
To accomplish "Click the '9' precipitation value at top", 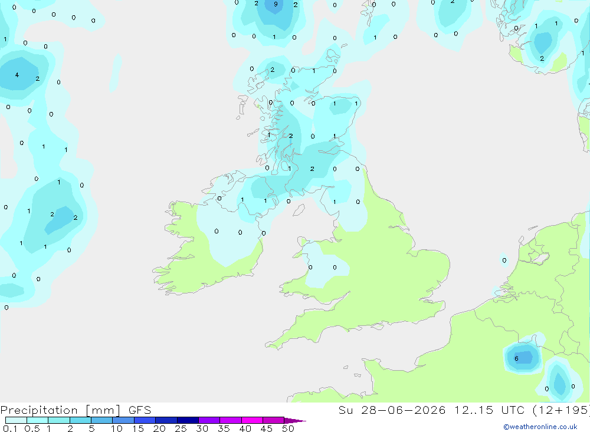I will (276, 4).
